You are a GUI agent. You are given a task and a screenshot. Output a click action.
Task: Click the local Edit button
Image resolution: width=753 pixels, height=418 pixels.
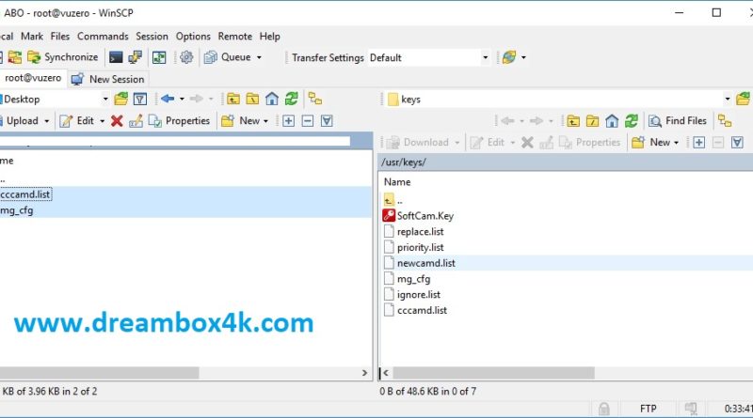77,121
